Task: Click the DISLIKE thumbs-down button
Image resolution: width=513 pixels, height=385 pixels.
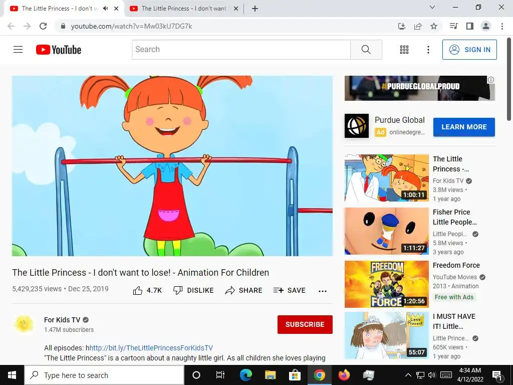Action: click(x=193, y=290)
